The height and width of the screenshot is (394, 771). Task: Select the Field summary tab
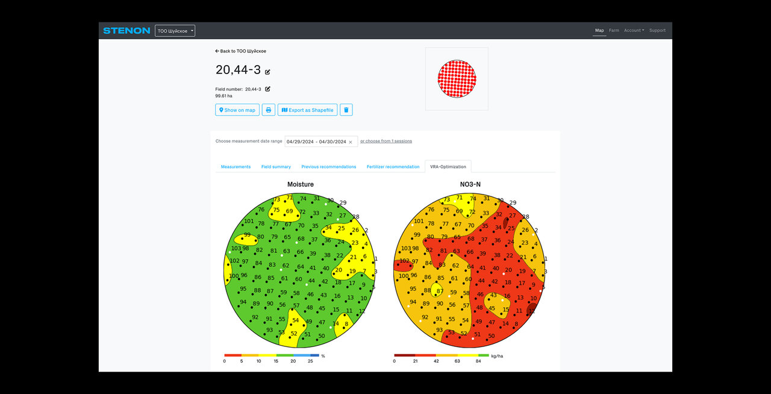coord(276,167)
